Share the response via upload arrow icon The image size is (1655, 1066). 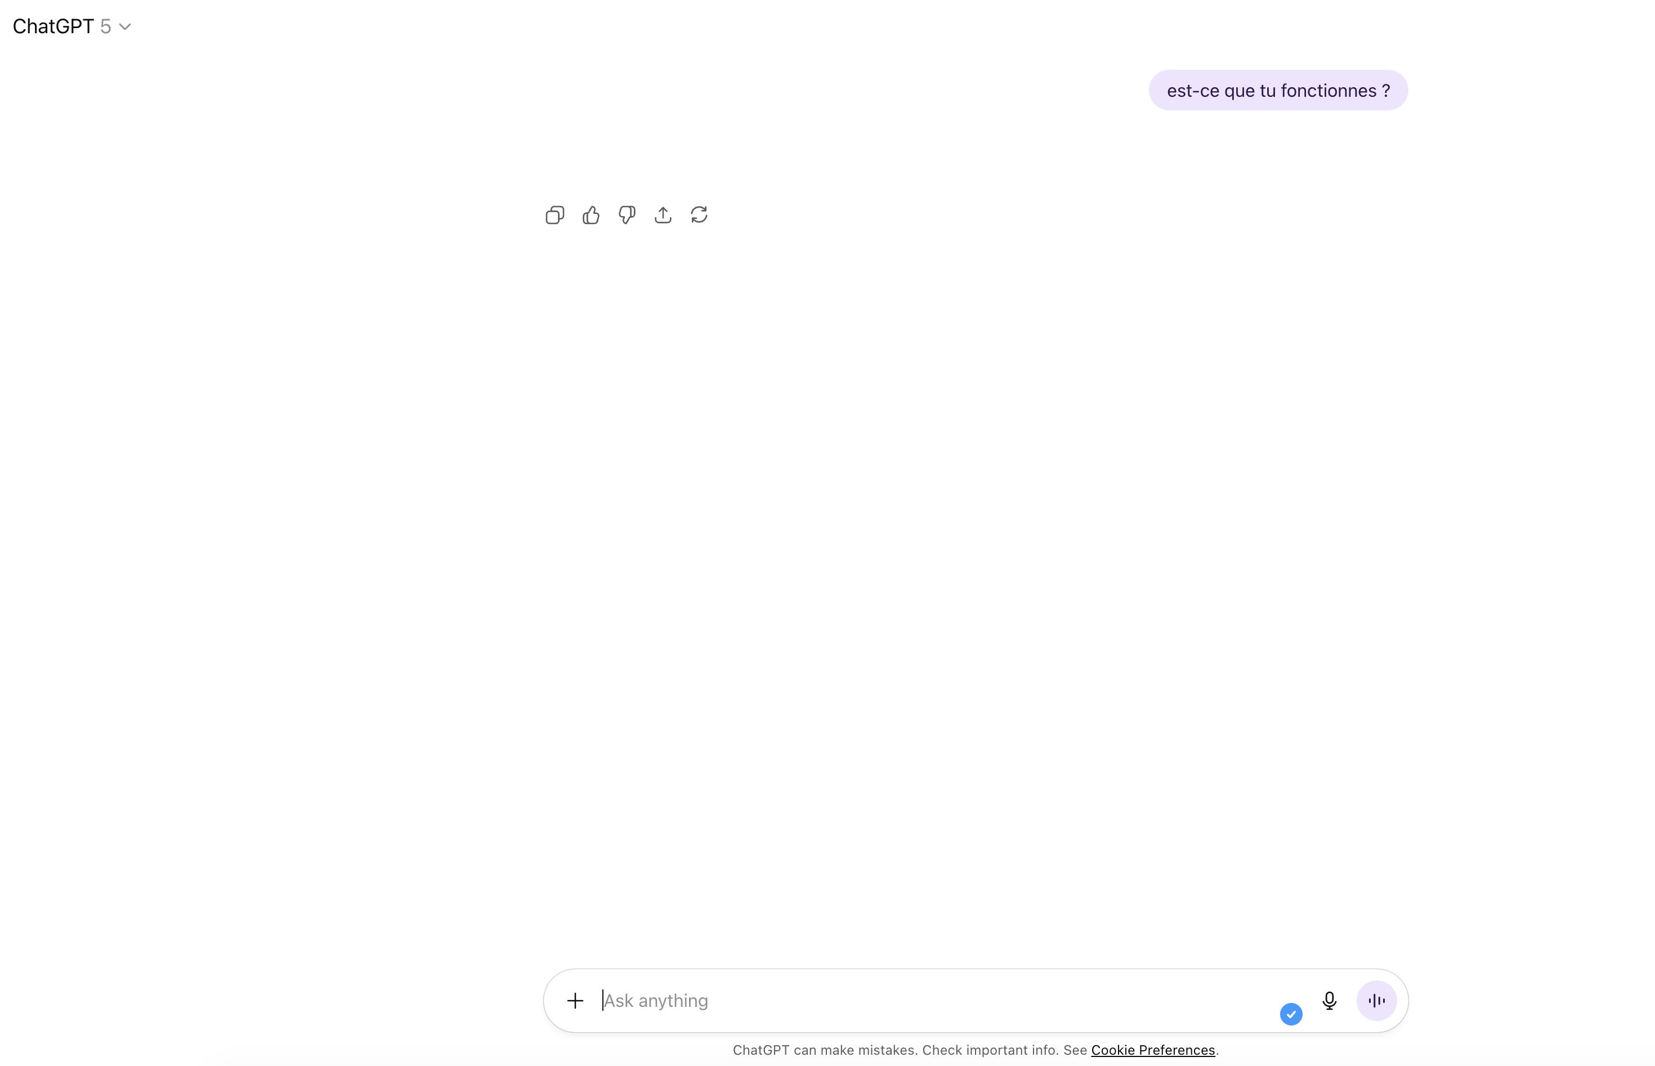click(x=663, y=215)
